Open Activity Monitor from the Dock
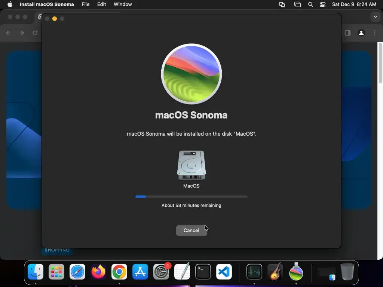383x287 pixels. coord(254,272)
